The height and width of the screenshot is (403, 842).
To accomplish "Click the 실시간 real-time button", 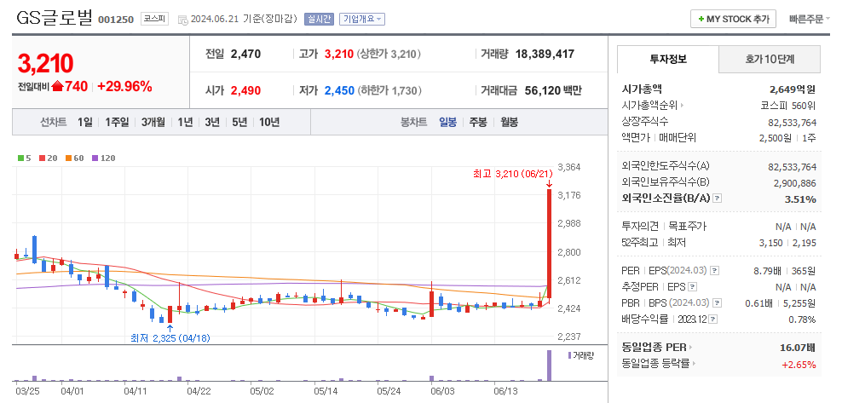I will [319, 20].
